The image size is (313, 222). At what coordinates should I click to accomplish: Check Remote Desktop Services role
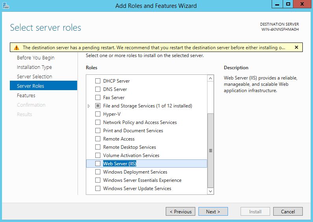[98, 147]
